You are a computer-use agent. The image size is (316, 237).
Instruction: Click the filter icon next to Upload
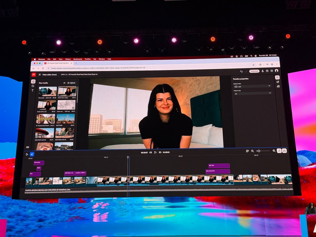pyautogui.click(x=64, y=83)
